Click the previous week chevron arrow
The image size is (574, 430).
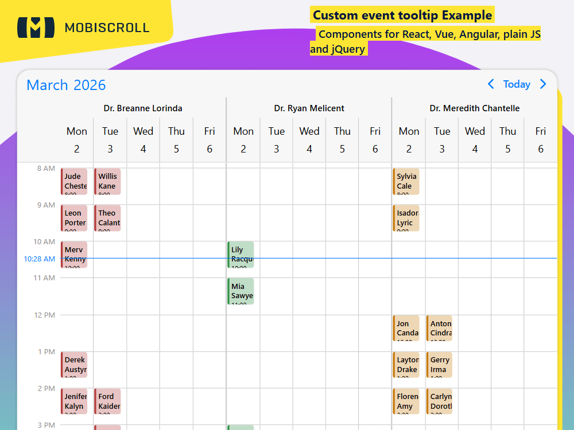tap(491, 84)
